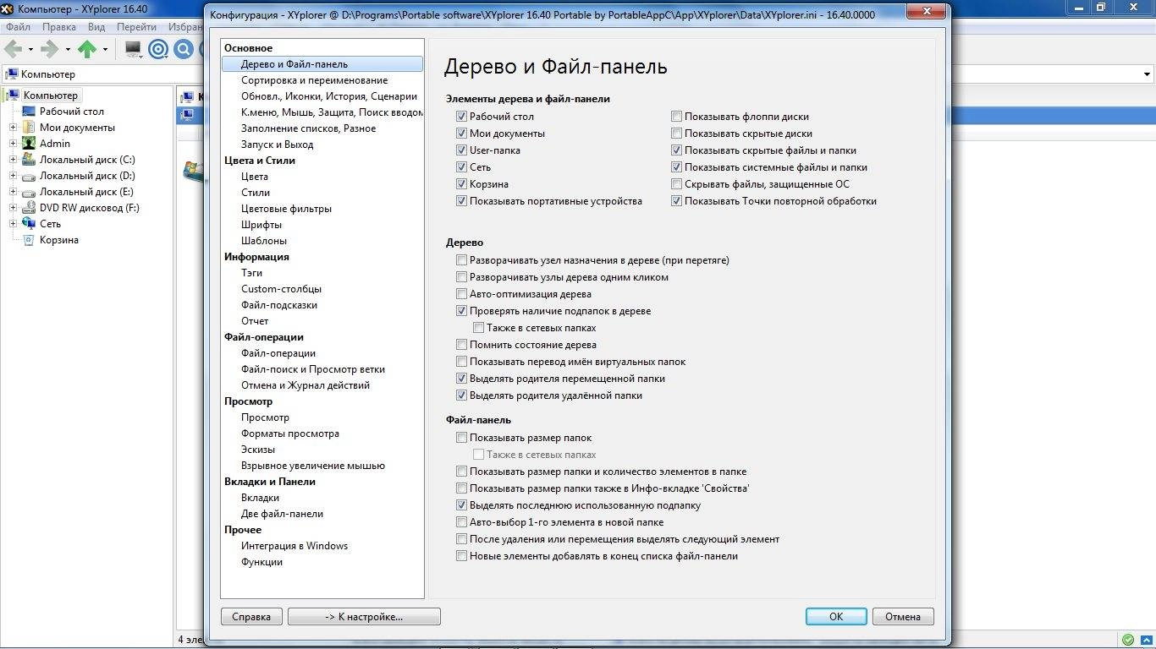The image size is (1156, 649).
Task: Click the Рабочий стол icon in the tree
Action: point(29,112)
